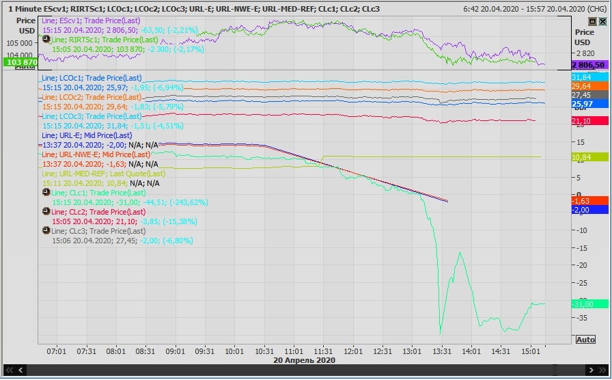Select the purple 2 806,50 price tag

point(589,65)
